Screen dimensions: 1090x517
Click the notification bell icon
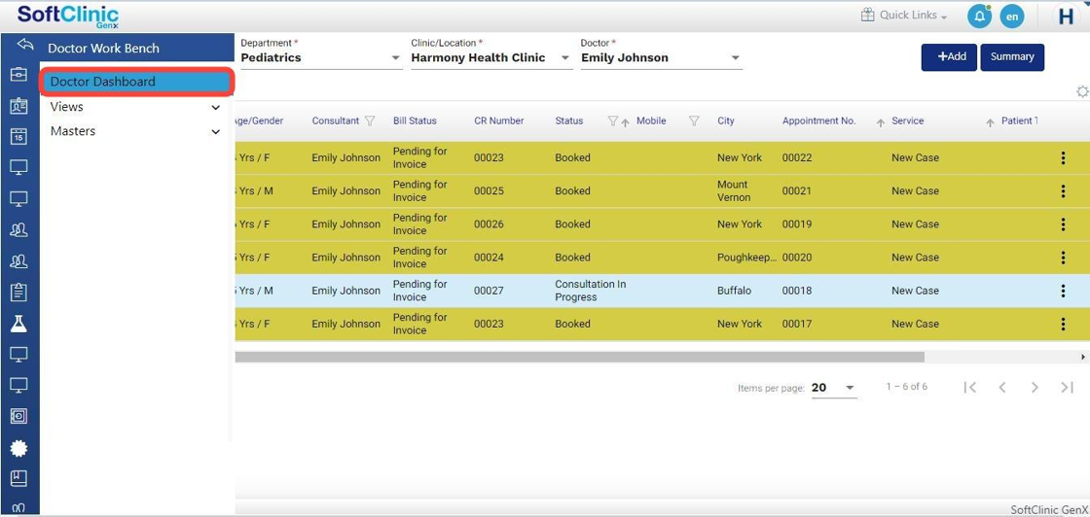click(978, 17)
